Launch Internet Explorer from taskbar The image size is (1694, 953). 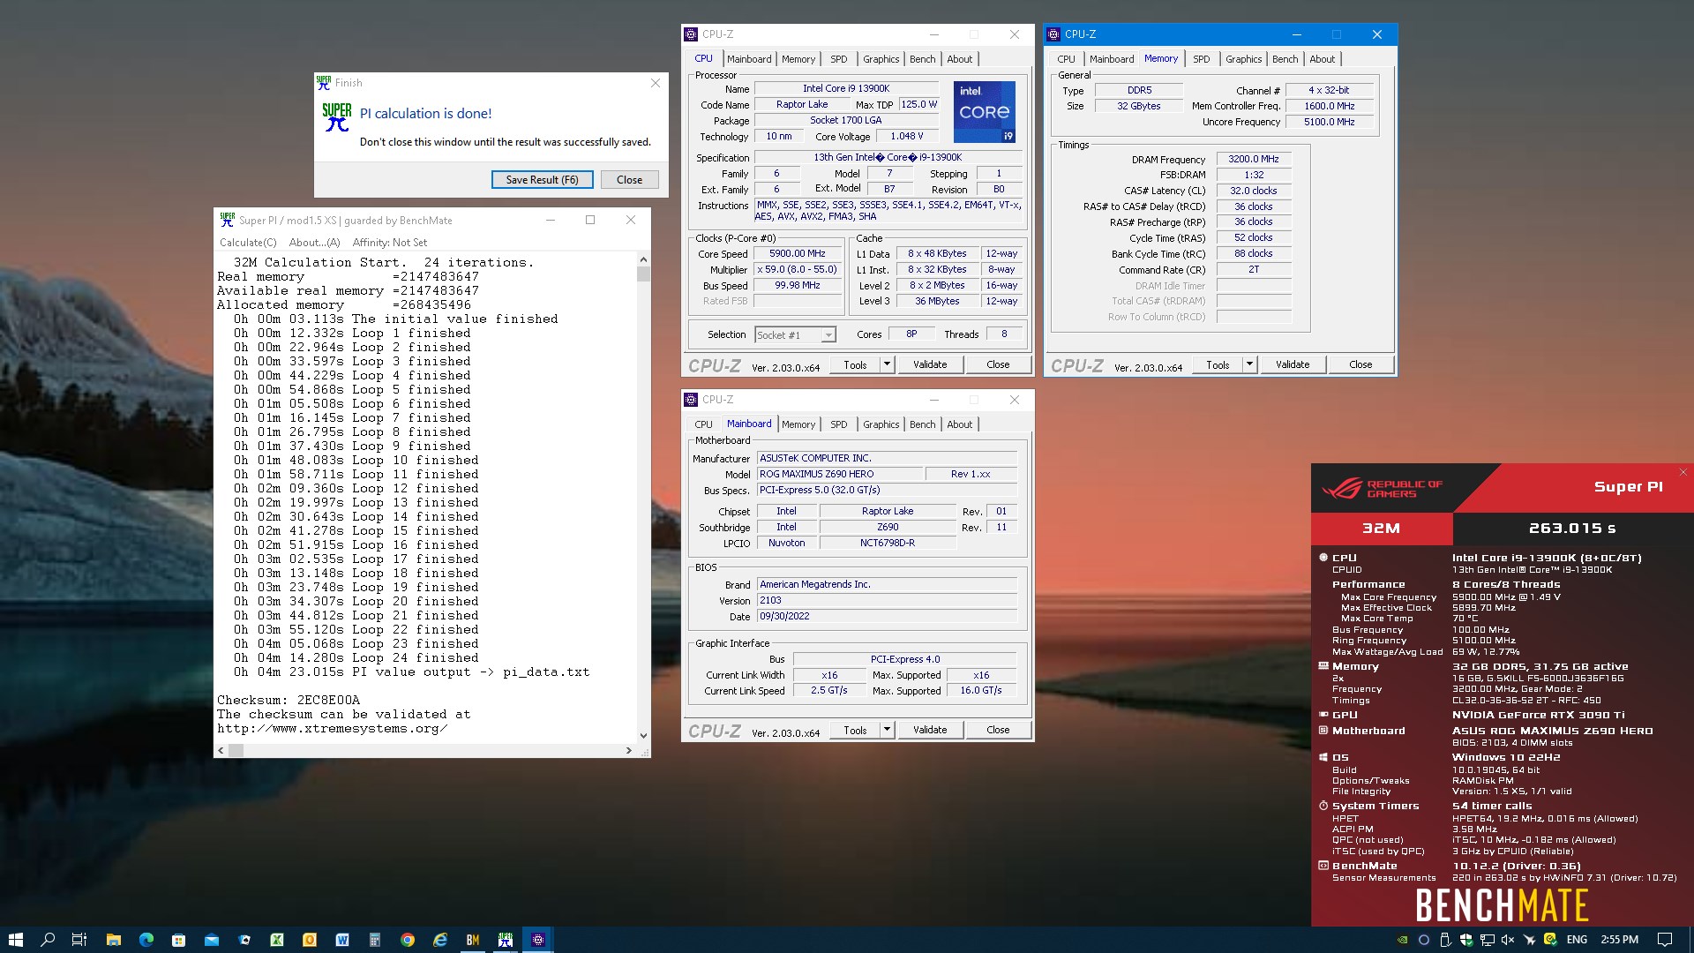coord(440,940)
